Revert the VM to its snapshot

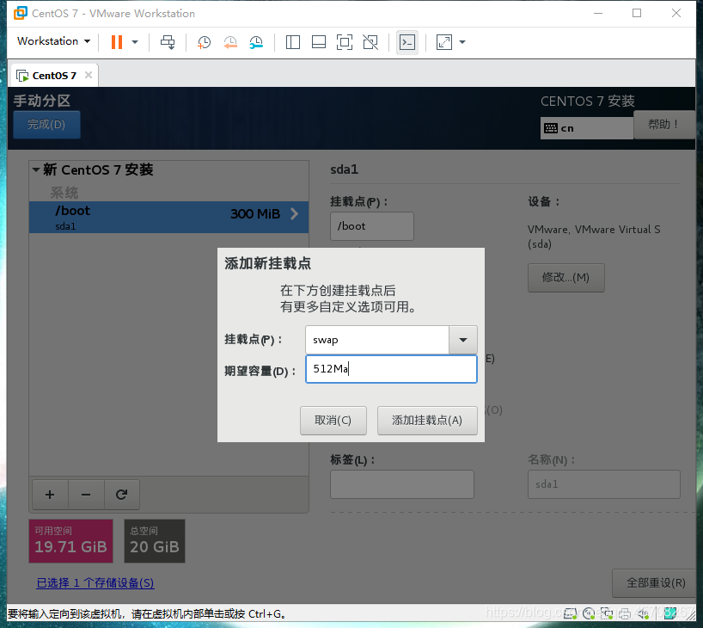click(230, 41)
